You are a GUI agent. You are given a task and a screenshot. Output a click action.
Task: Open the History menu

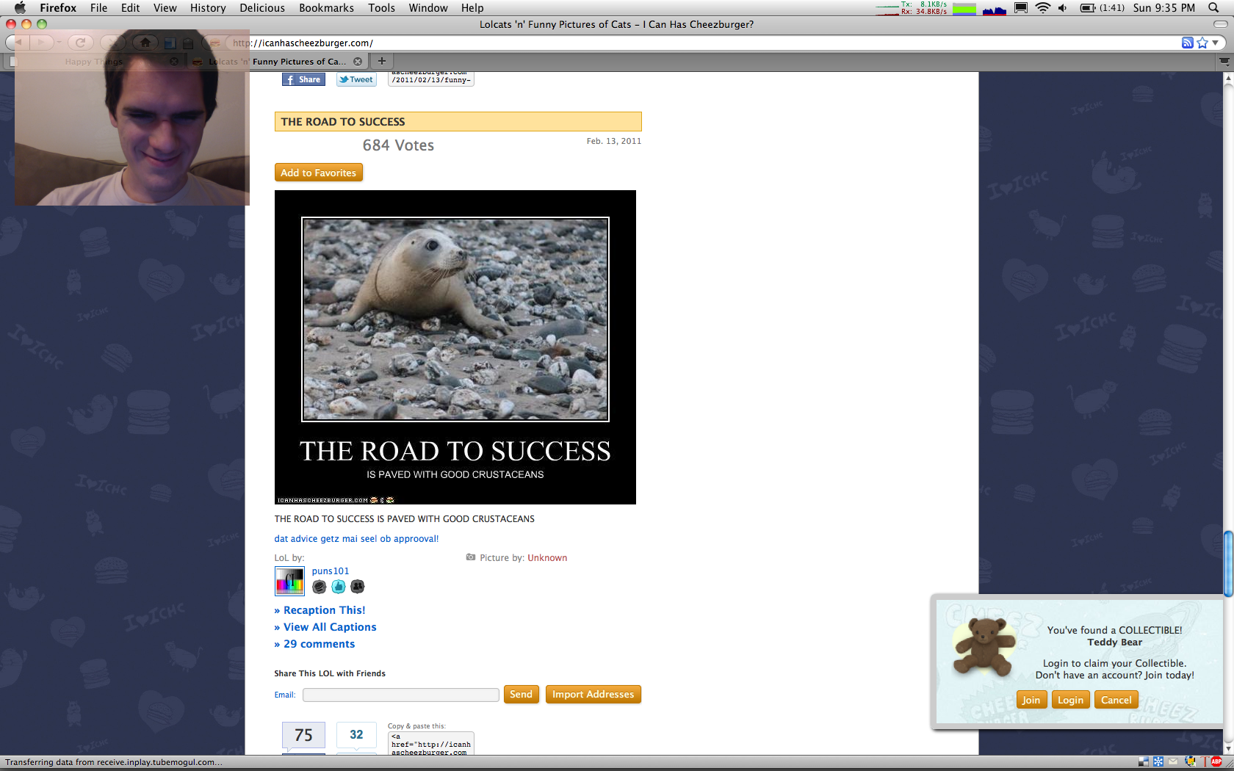[x=208, y=8]
